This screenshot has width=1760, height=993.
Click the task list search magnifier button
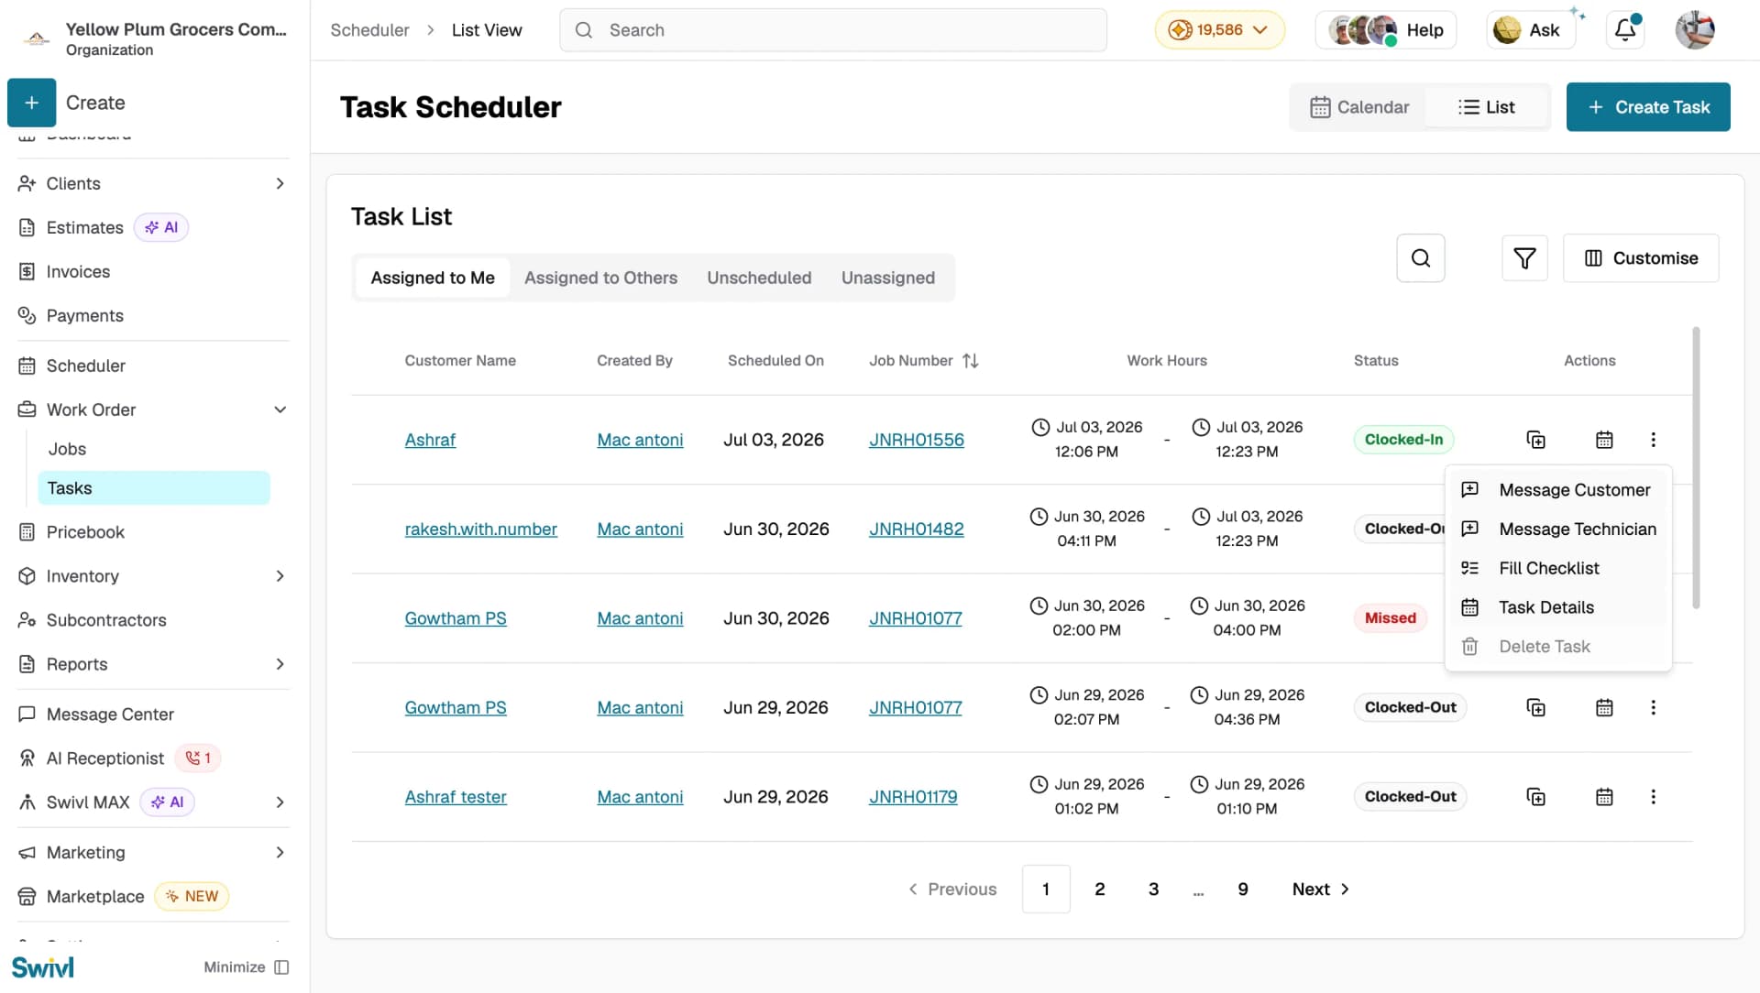[1421, 258]
